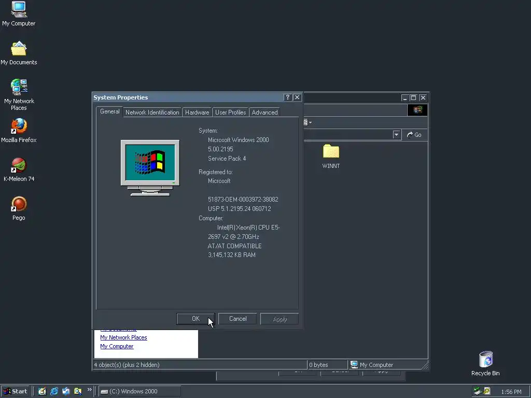Open My Computer desktop icon
This screenshot has height=398, width=531.
point(19,13)
